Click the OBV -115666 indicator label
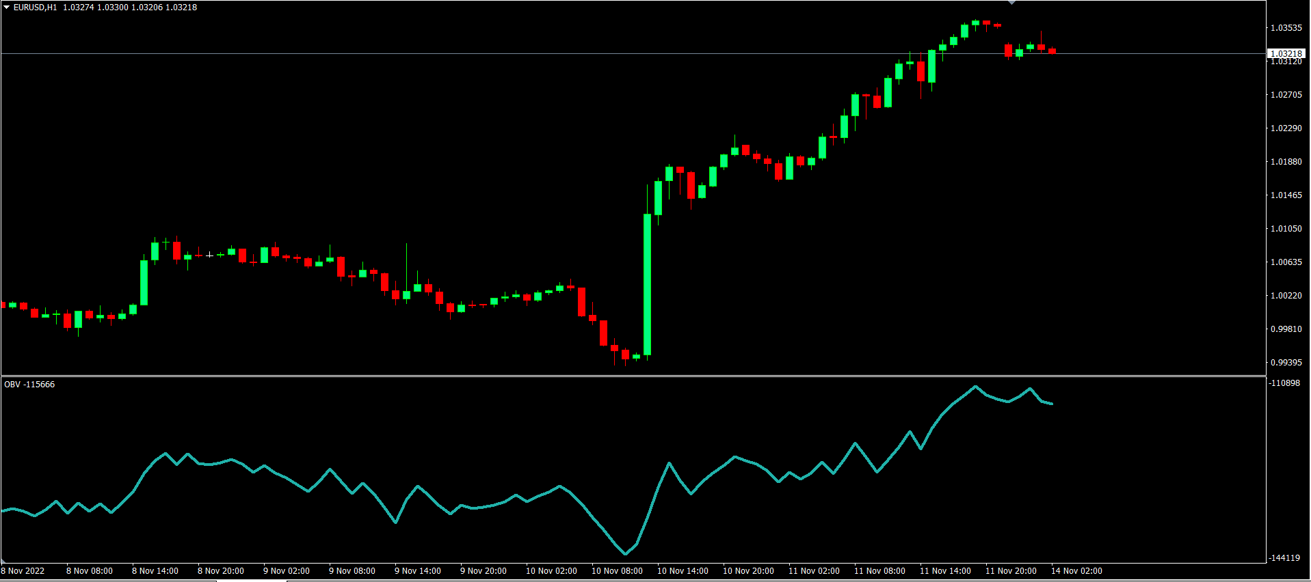 click(x=29, y=385)
